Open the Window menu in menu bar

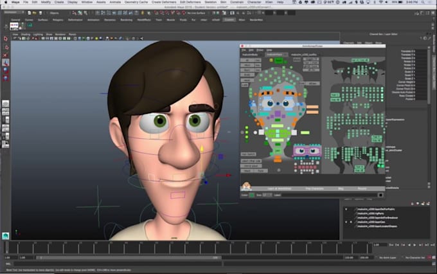point(87,2)
